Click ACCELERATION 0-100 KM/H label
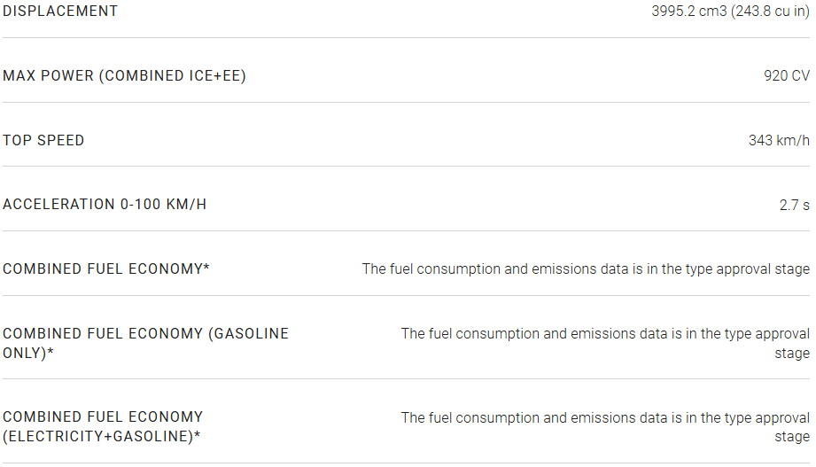Screen dimensions: 816x467 pos(105,205)
